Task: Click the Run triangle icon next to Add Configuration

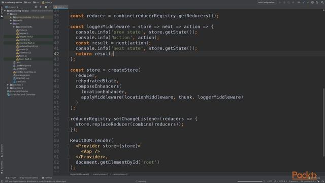Action: click(280, 2)
